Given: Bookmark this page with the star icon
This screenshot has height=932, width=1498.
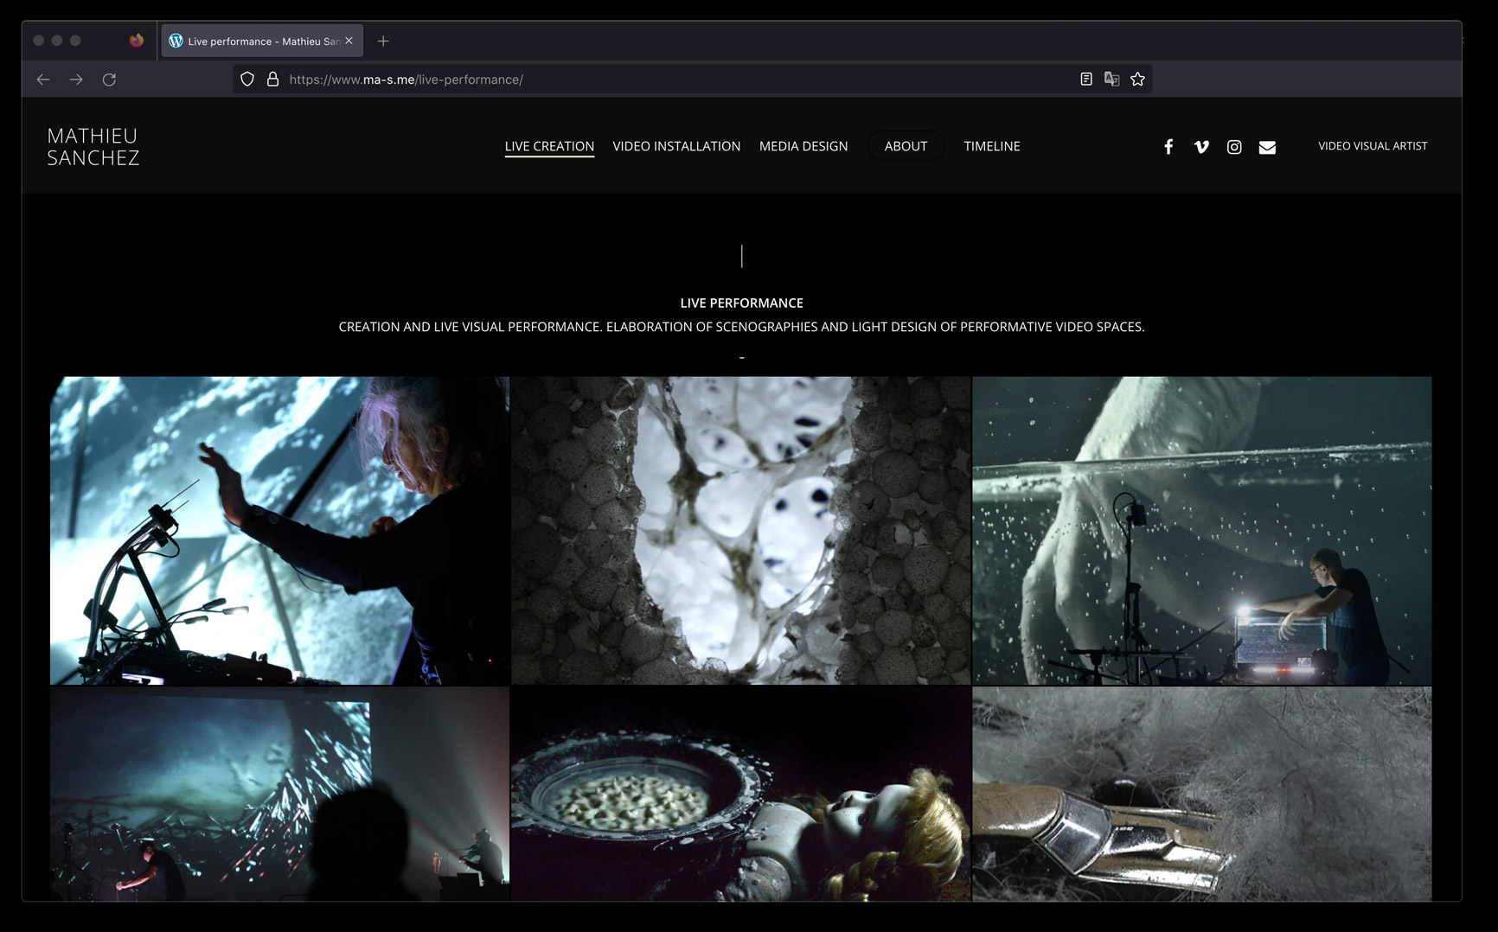Looking at the screenshot, I should pos(1137,80).
